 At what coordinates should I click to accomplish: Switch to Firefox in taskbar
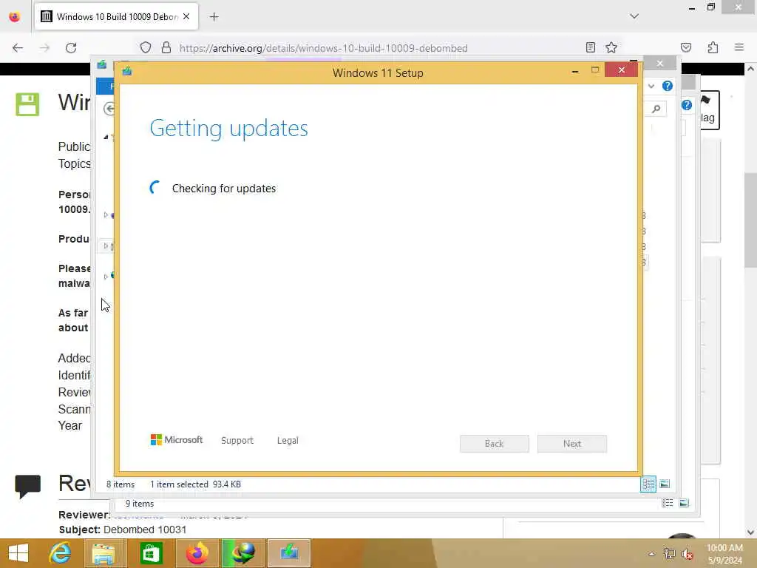point(197,553)
